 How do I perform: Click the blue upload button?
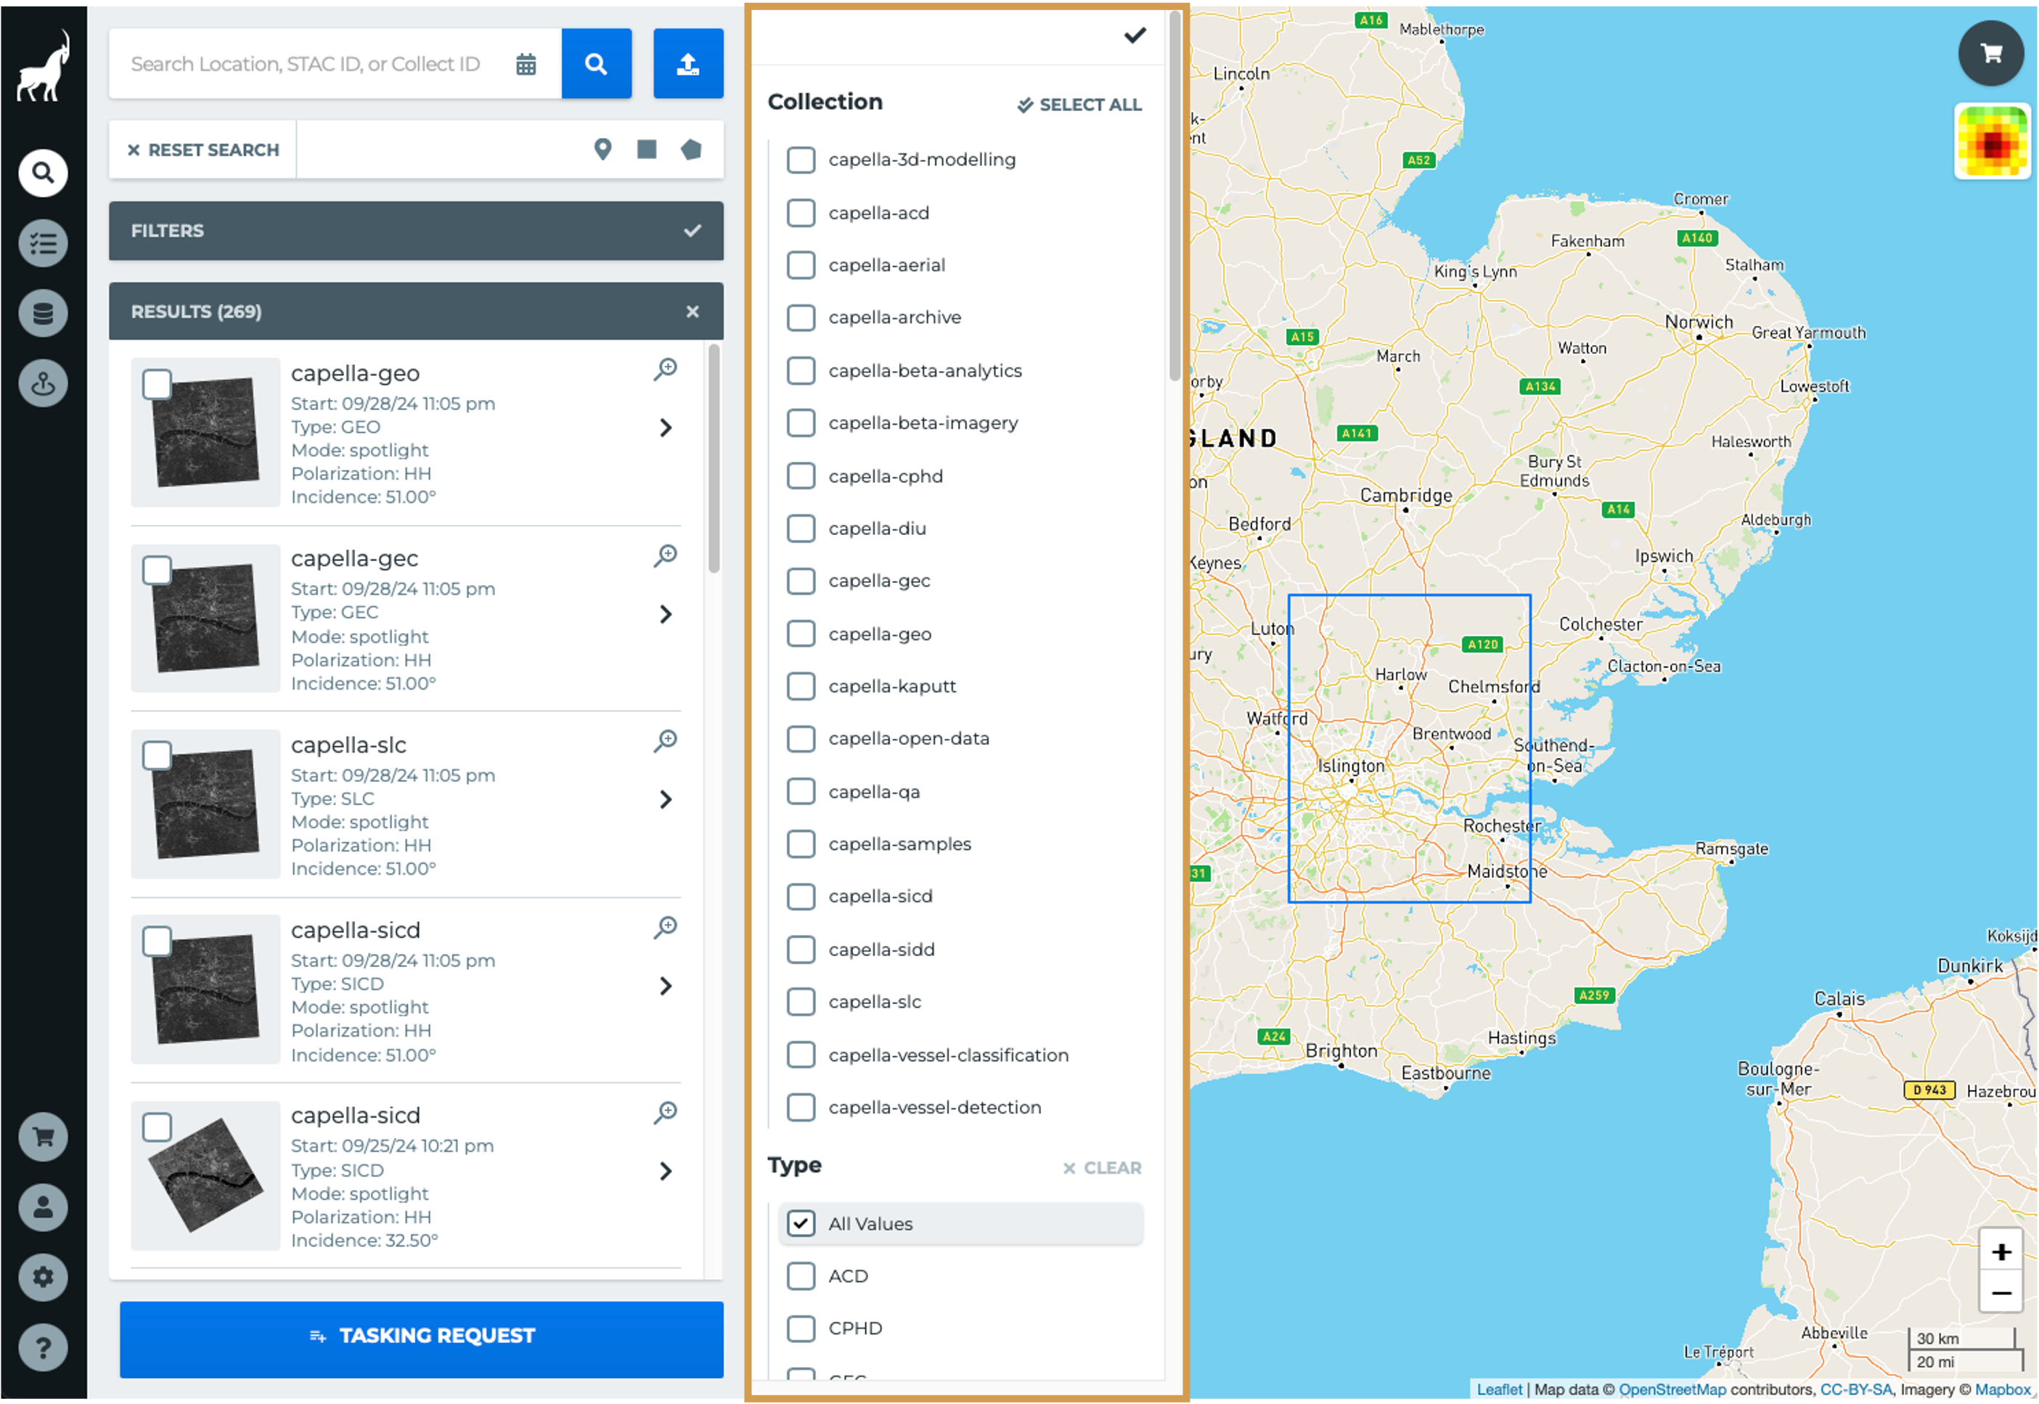[688, 63]
